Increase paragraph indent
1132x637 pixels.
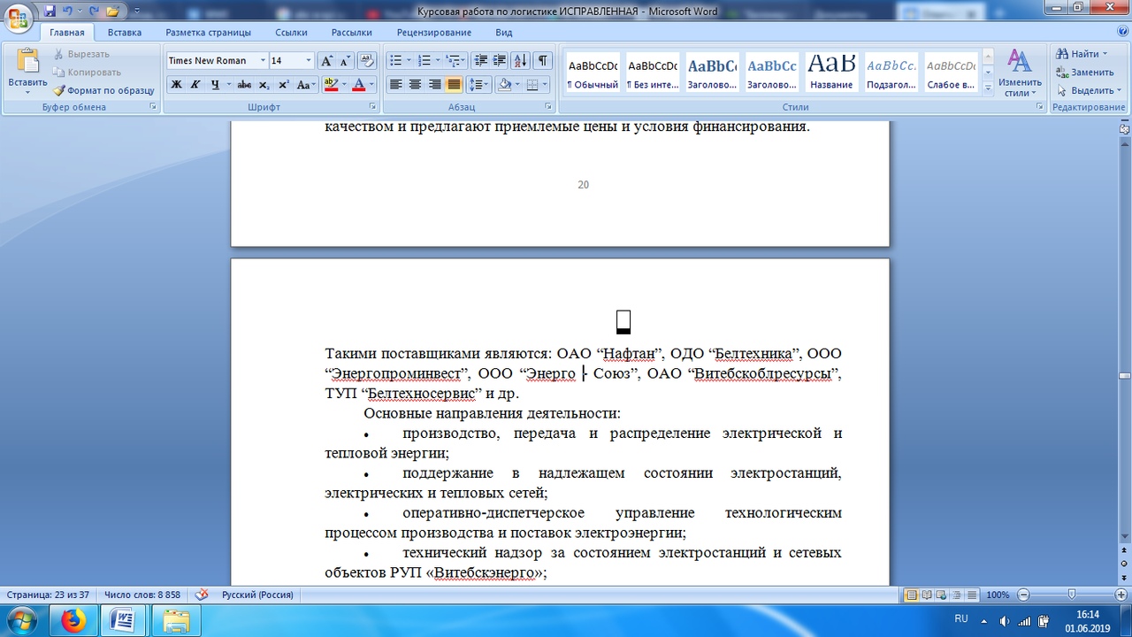[x=500, y=61]
